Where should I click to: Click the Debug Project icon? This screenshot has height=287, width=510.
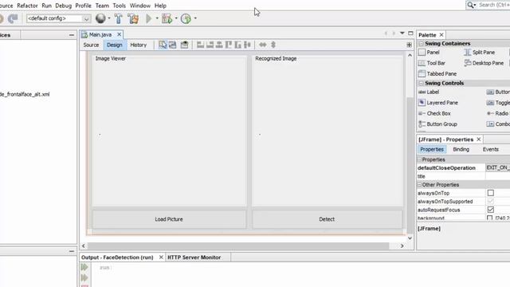tap(167, 18)
